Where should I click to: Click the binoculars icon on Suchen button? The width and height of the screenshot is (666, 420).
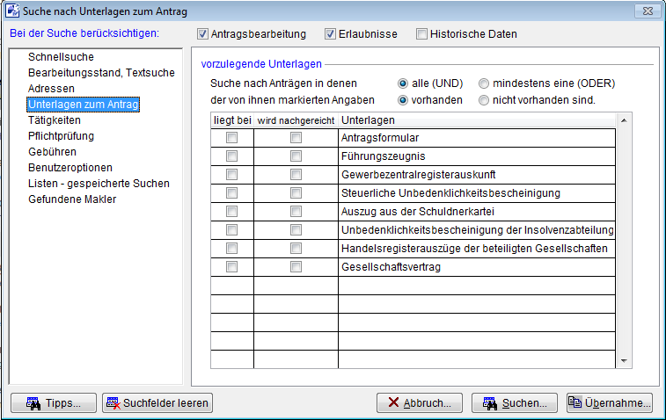[x=488, y=403]
